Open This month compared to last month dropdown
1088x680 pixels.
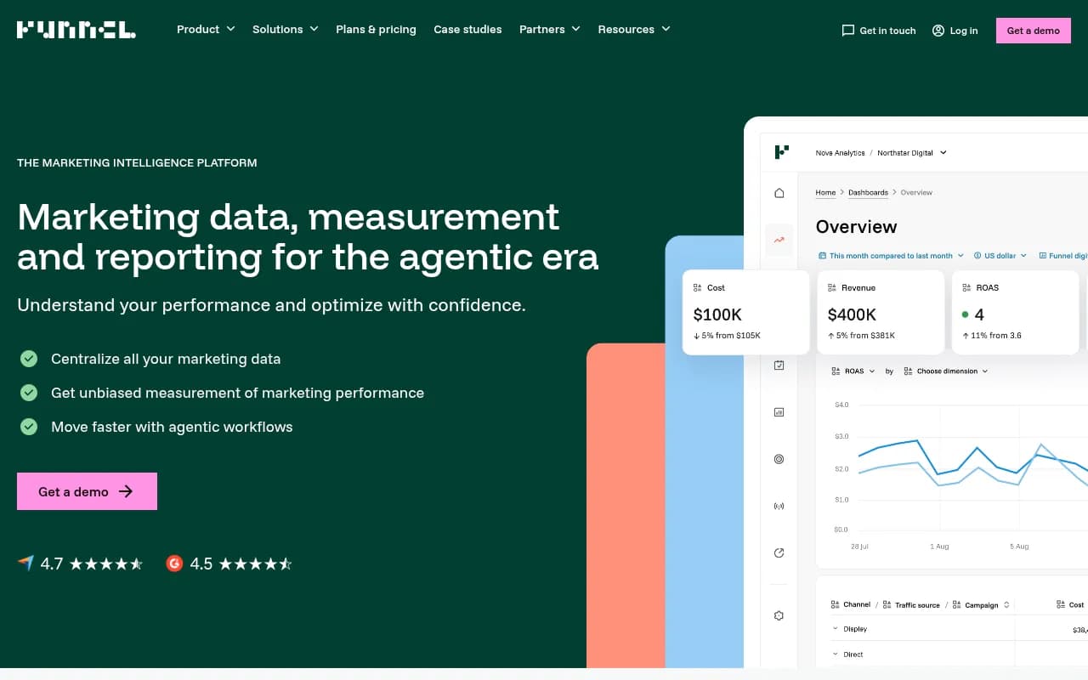891,256
